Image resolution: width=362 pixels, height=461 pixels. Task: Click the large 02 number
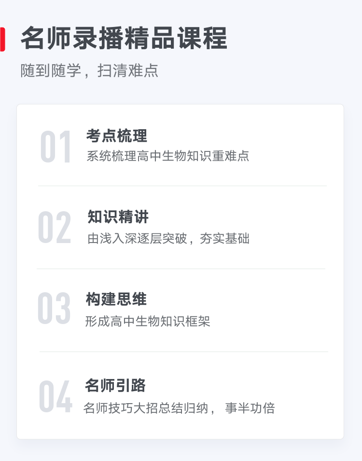[x=55, y=227]
